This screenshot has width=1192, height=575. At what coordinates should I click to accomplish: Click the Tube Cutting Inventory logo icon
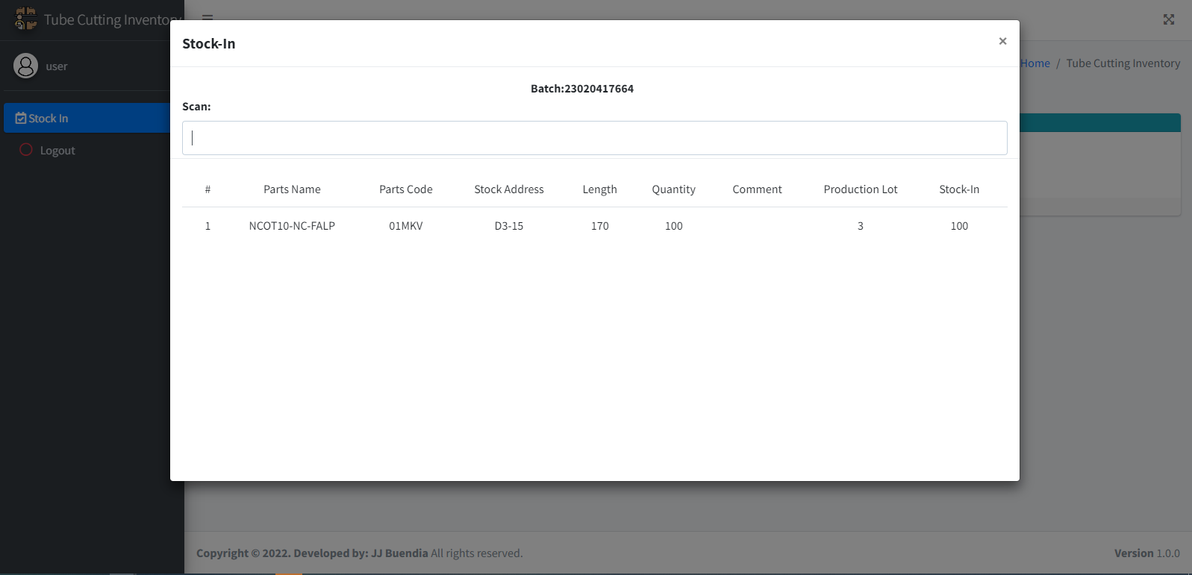pyautogui.click(x=25, y=19)
